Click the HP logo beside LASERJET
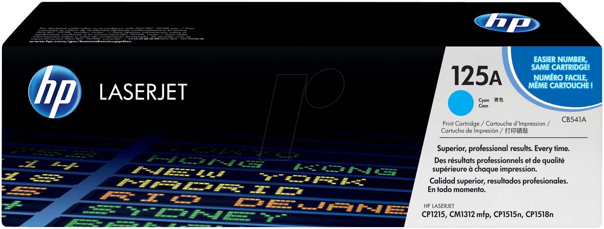Viewport: 604px width, 229px height. click(x=54, y=92)
